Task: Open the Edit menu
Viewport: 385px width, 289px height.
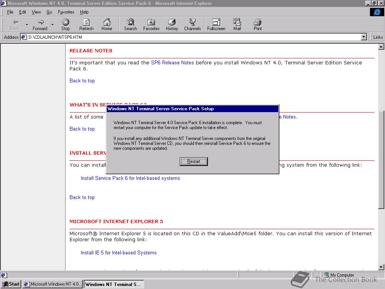Action: point(23,12)
